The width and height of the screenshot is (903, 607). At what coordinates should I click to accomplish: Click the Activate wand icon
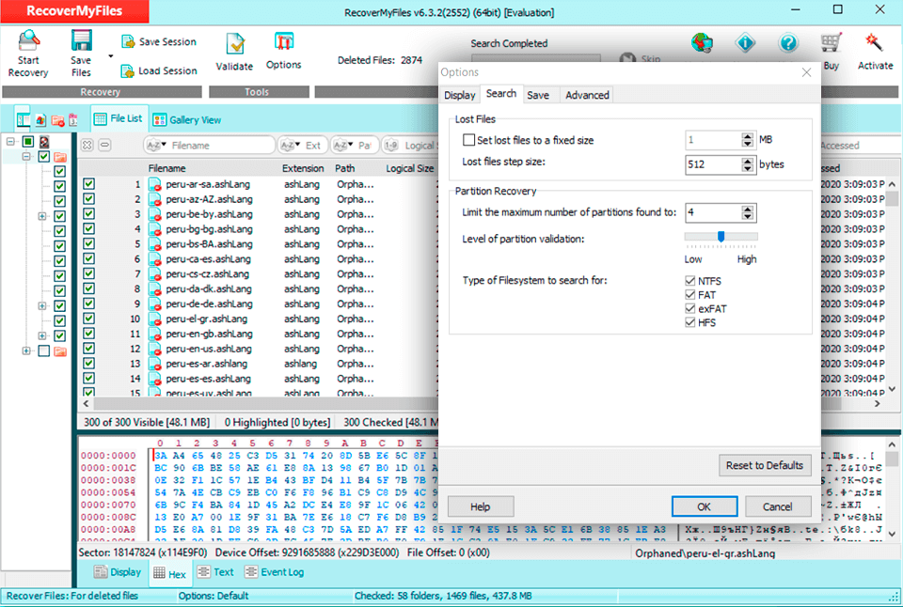pos(874,42)
